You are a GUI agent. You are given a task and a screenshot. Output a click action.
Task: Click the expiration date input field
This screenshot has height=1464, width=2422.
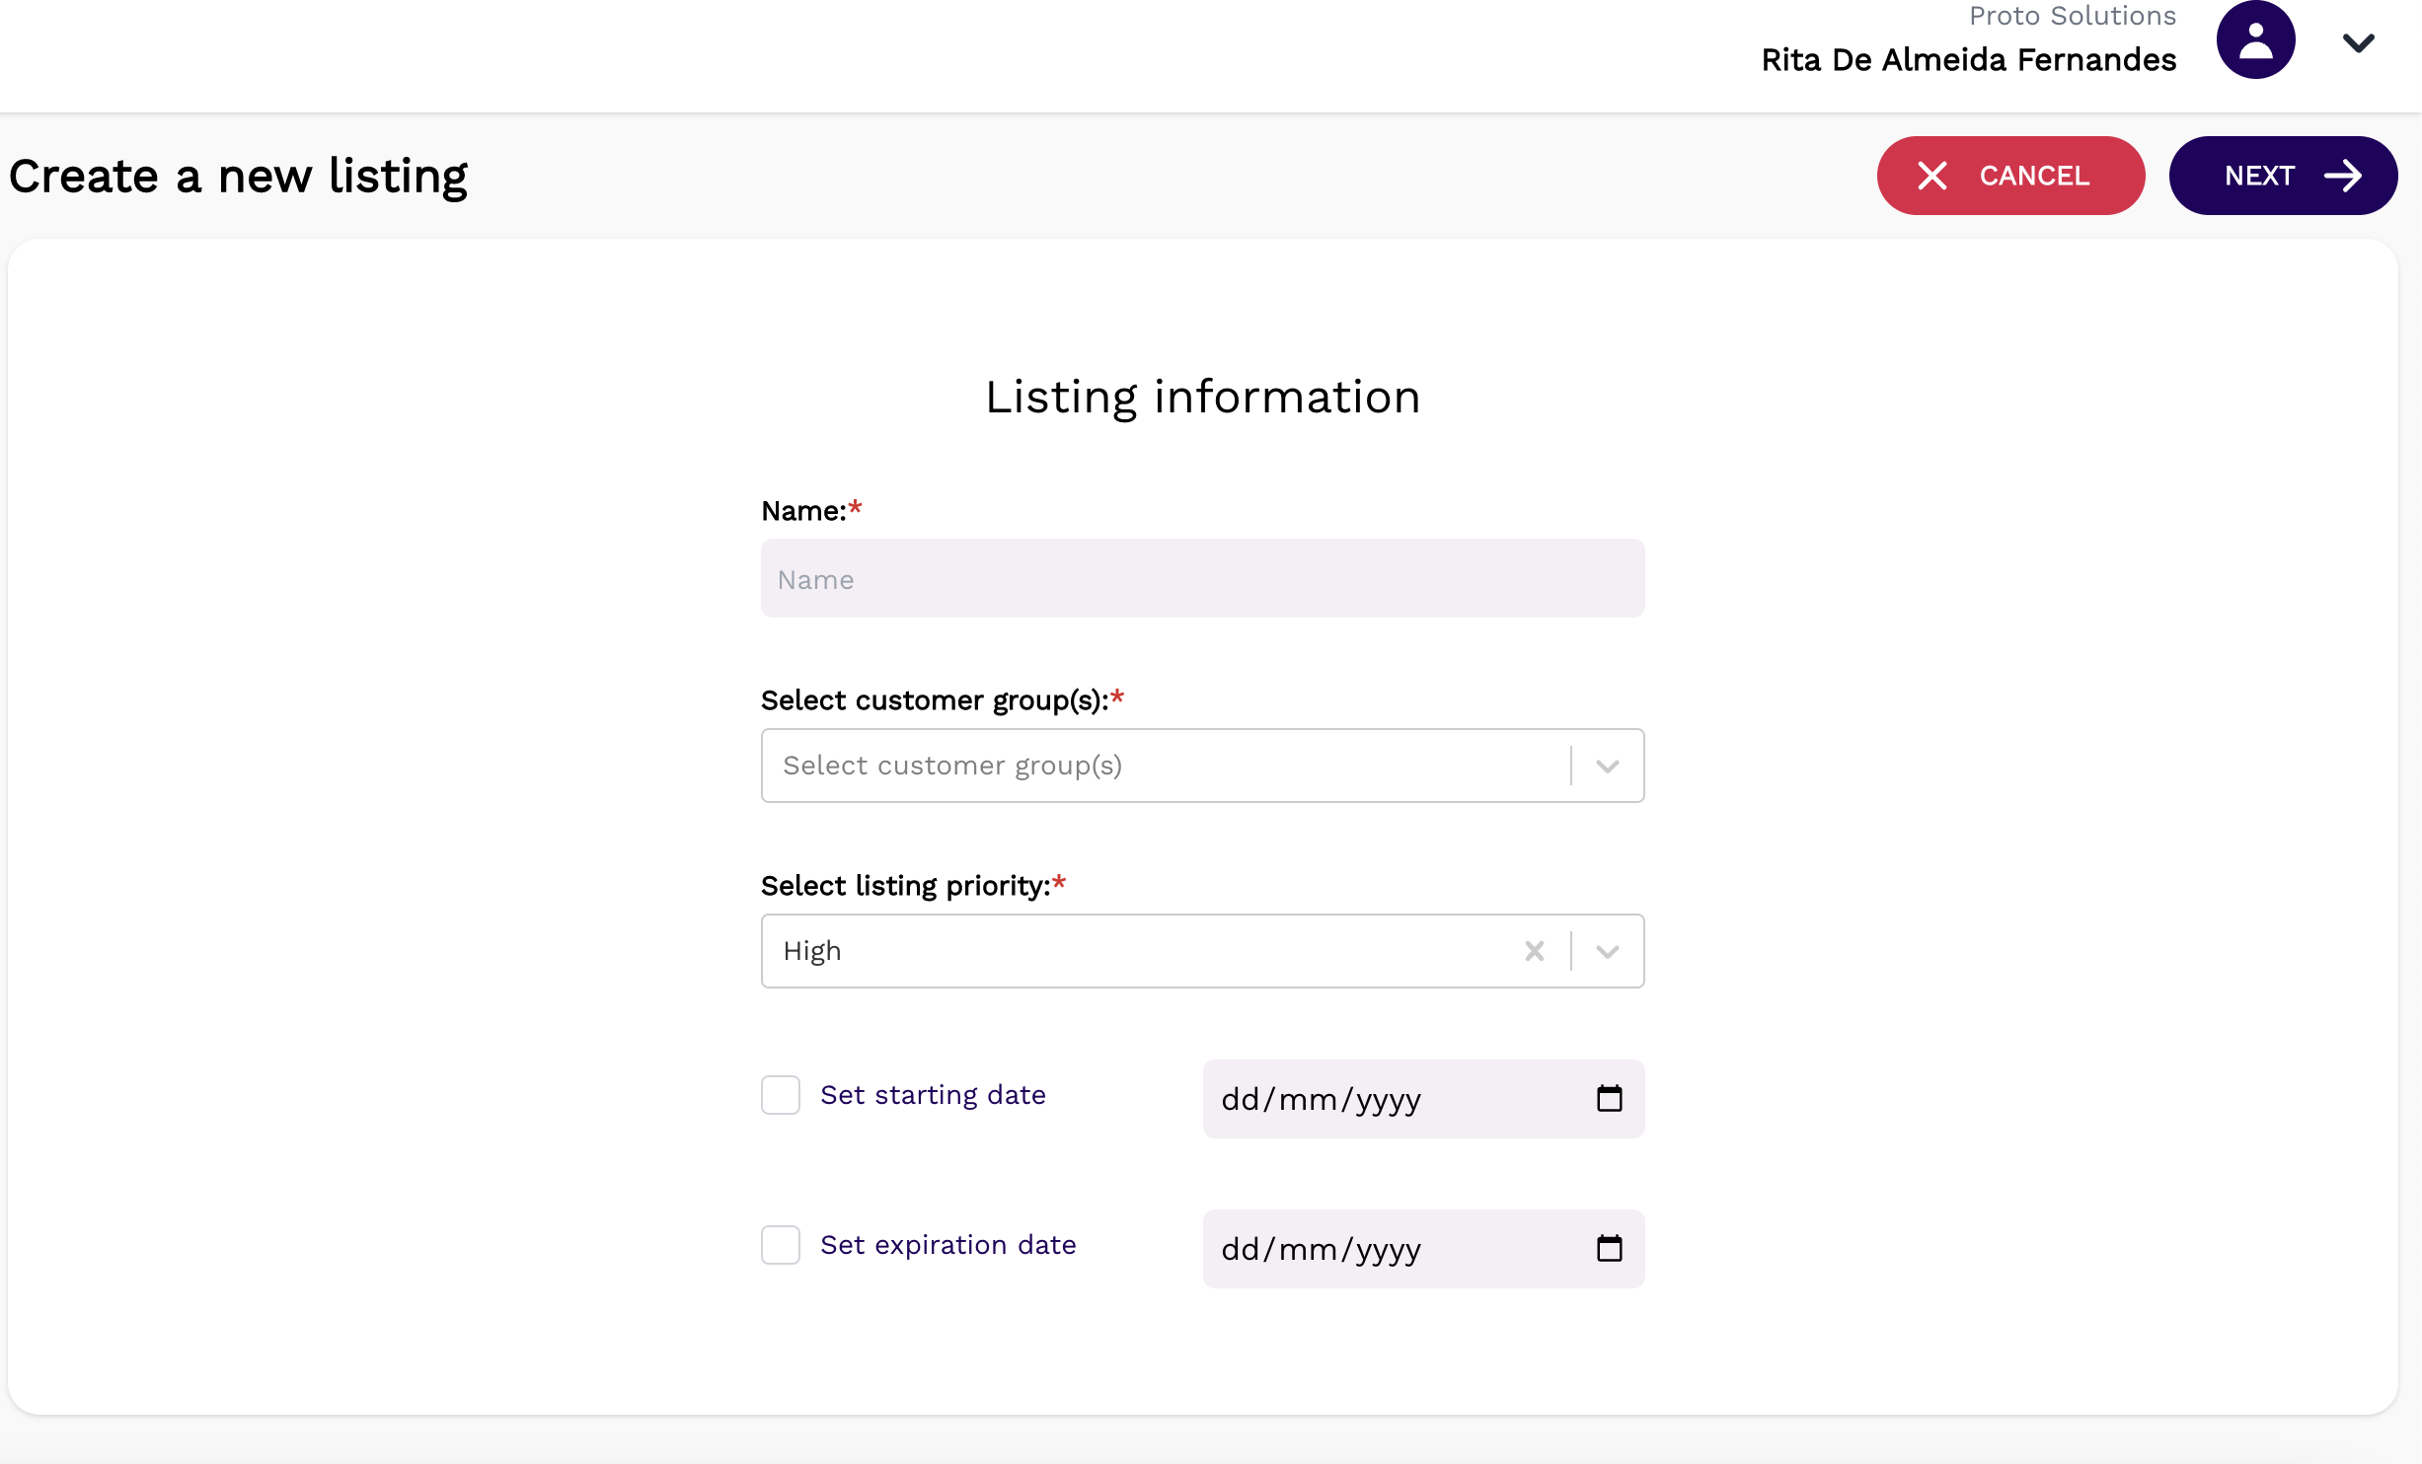pyautogui.click(x=1423, y=1249)
